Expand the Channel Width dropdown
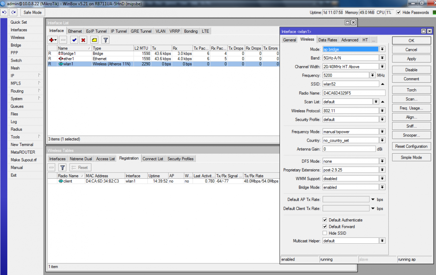The width and height of the screenshot is (436, 275). click(x=382, y=66)
